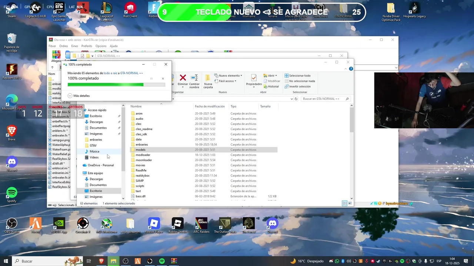Click the Eliminar red X icon in ribbon

tap(183, 78)
